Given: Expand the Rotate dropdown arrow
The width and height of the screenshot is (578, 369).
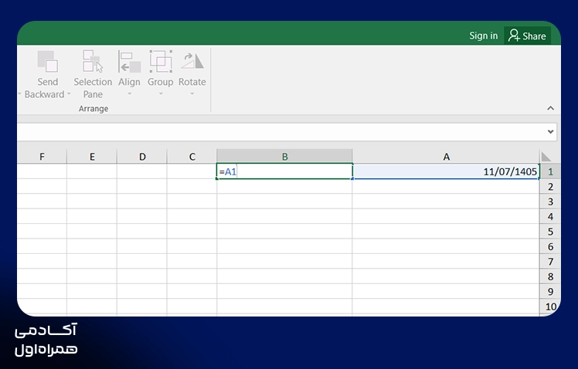Looking at the screenshot, I should tap(192, 94).
